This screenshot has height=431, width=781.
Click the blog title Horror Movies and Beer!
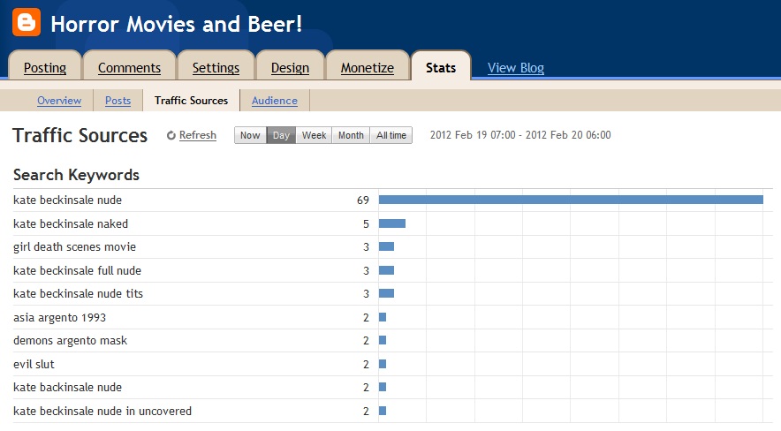[x=177, y=24]
